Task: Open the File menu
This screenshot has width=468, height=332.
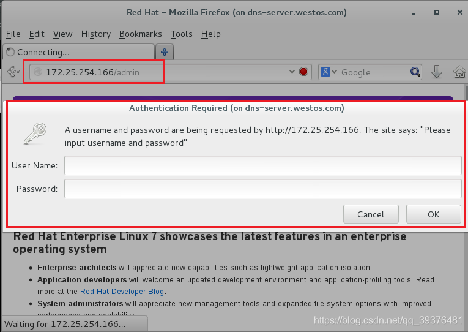Action: pyautogui.click(x=13, y=34)
